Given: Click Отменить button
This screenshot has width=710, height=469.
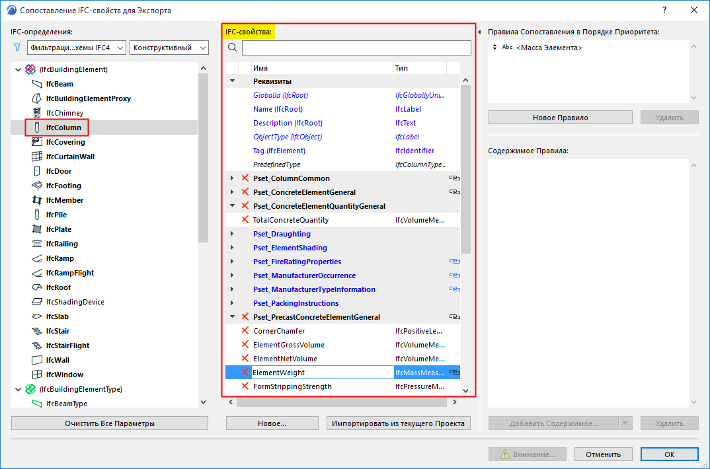Looking at the screenshot, I should pos(603,454).
